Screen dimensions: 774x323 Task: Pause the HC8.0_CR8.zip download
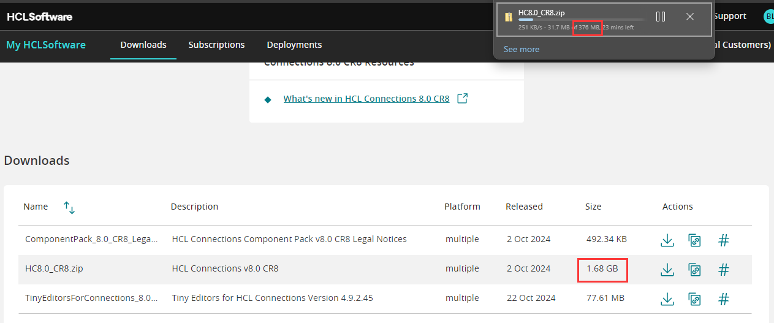point(661,17)
